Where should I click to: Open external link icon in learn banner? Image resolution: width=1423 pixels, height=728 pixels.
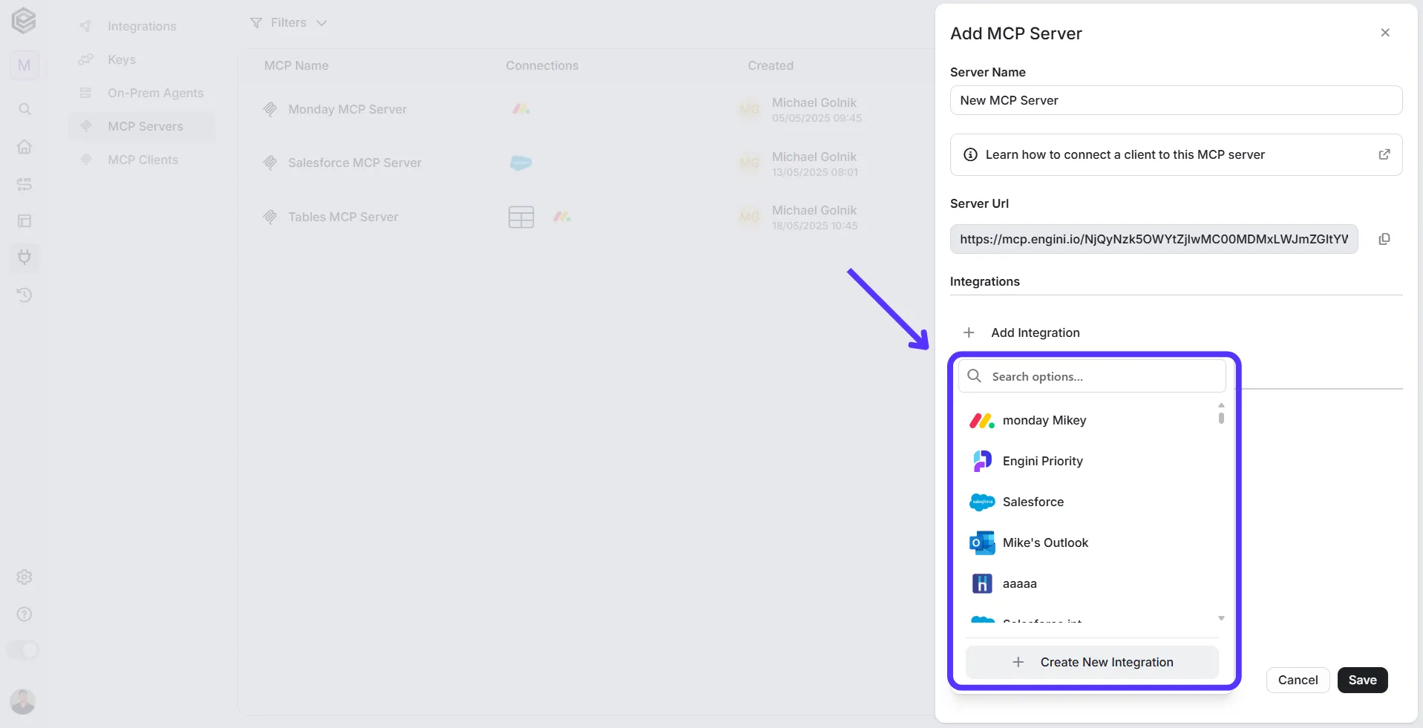pos(1384,154)
